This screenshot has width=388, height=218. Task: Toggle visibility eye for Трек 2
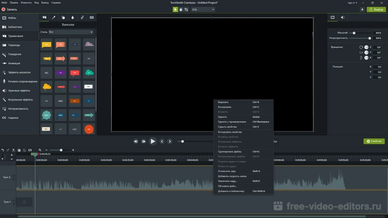pyautogui.click(x=14, y=176)
